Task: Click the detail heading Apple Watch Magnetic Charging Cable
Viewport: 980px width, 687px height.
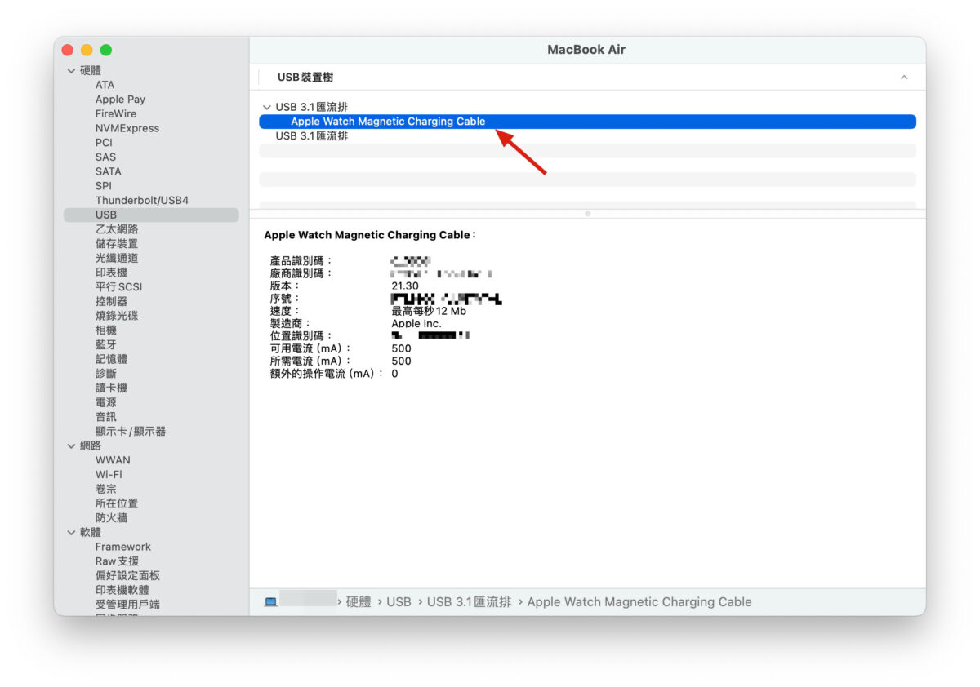Action: point(369,235)
